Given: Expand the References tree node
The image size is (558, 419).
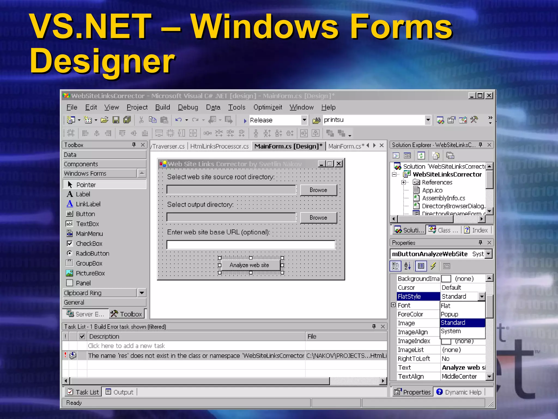Looking at the screenshot, I should click(x=404, y=182).
